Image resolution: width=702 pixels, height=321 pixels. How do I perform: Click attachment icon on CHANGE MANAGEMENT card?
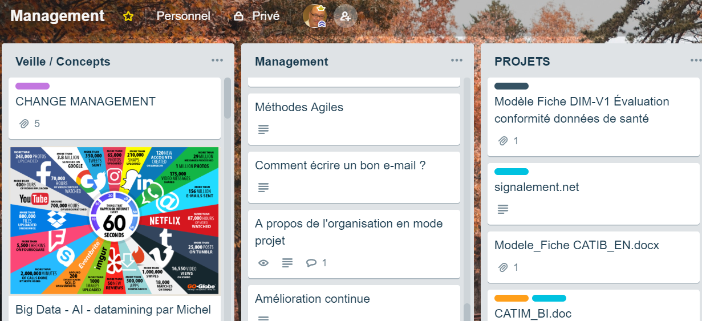click(x=24, y=123)
